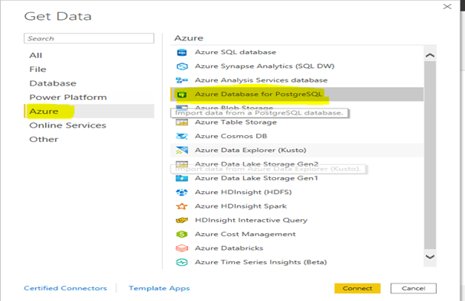
Task: Switch to the Database category
Action: coord(89,83)
